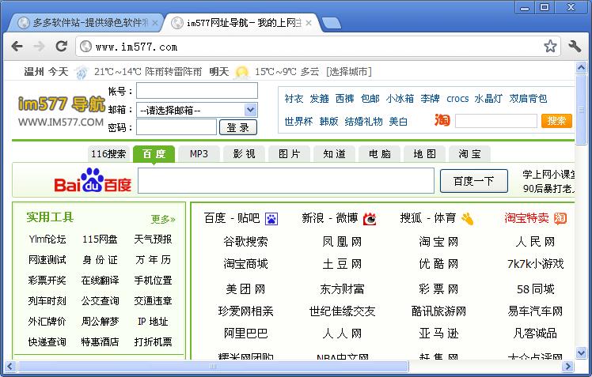
Task: Click the orange Taobao 淘 icon
Action: (442, 120)
